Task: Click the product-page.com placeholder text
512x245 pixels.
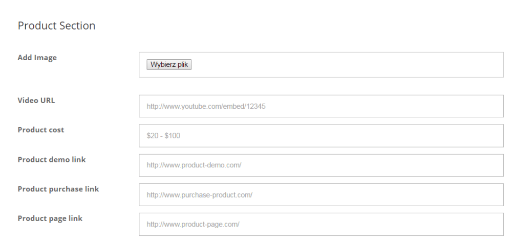Action: (x=193, y=225)
